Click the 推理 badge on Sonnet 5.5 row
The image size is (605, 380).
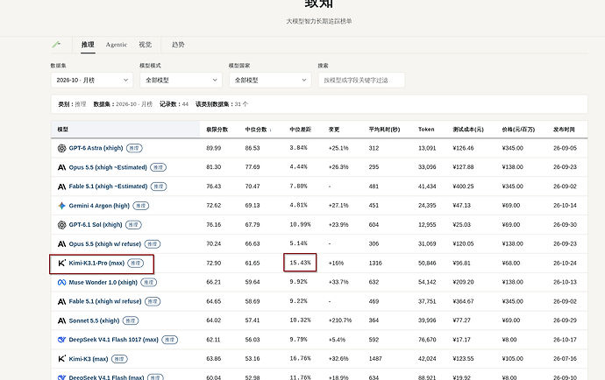tap(131, 320)
